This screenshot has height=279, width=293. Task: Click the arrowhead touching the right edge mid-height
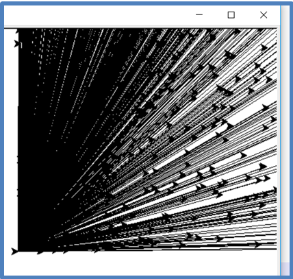[x=274, y=119]
